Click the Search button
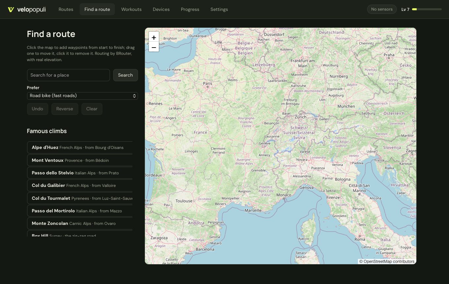Screen dimensions: 449x284 pyautogui.click(x=125, y=75)
